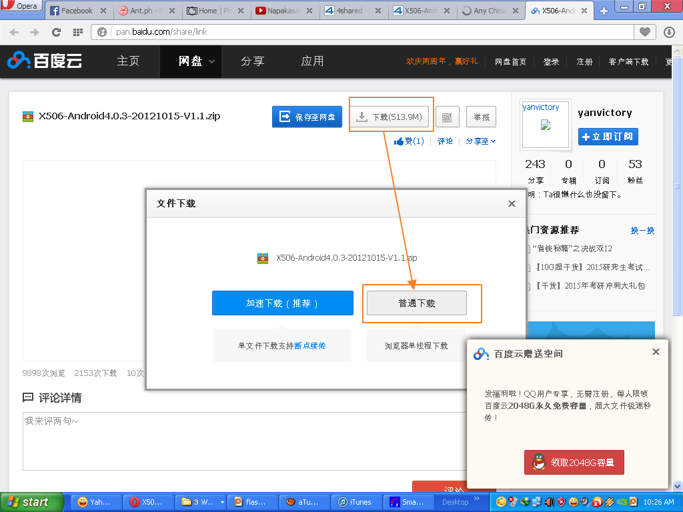The height and width of the screenshot is (512, 683).
Task: Open the Windows start menu
Action: point(30,502)
